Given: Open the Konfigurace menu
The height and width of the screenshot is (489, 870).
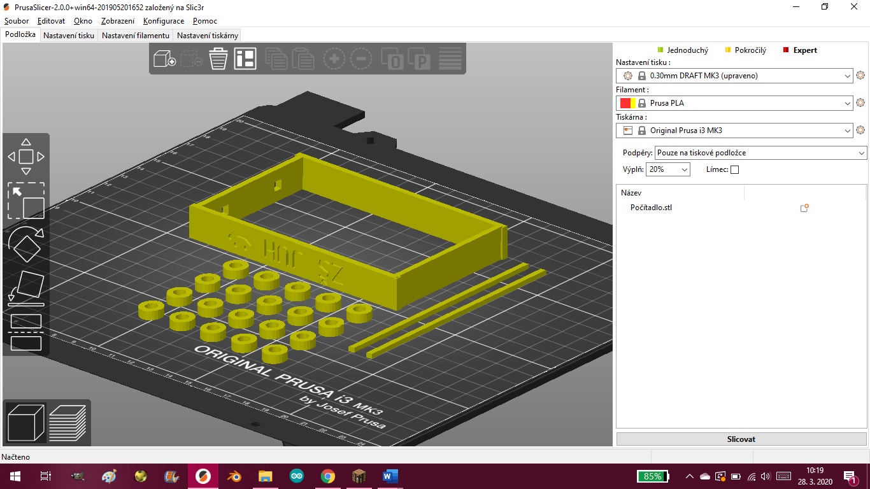Looking at the screenshot, I should tap(164, 21).
